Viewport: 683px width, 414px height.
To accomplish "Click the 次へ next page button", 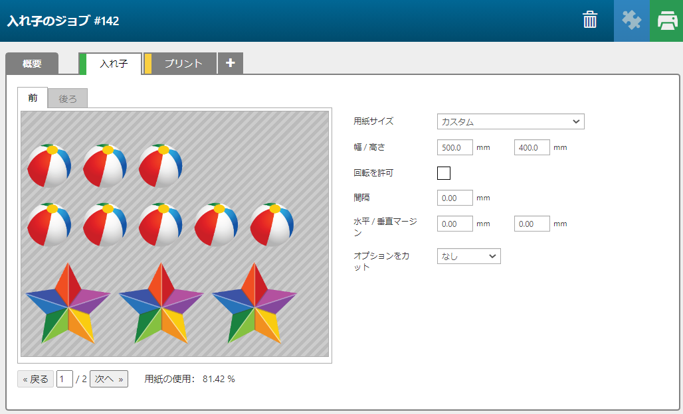I will [108, 379].
